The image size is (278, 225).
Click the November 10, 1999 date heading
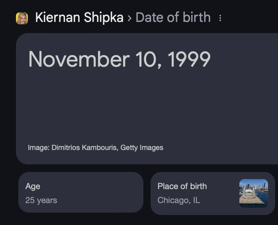(119, 59)
